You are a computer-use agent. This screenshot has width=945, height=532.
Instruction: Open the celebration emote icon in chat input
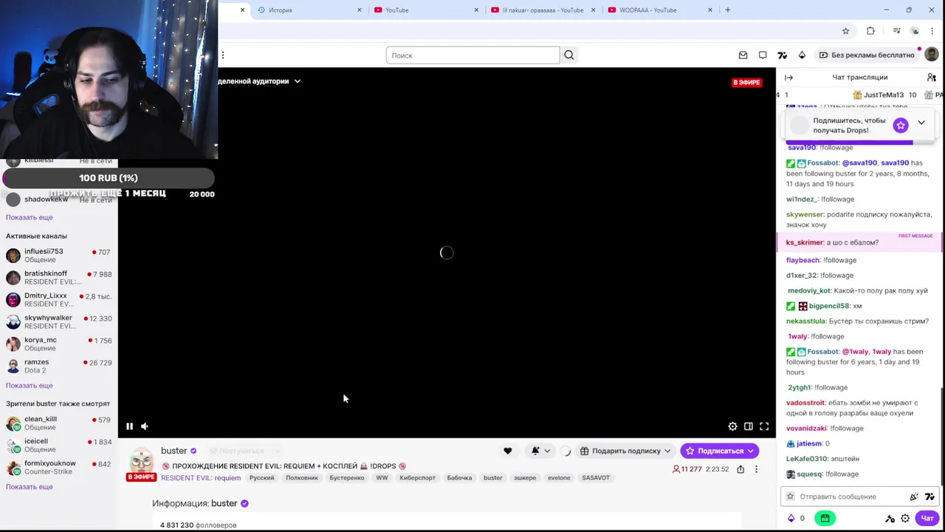[914, 497]
